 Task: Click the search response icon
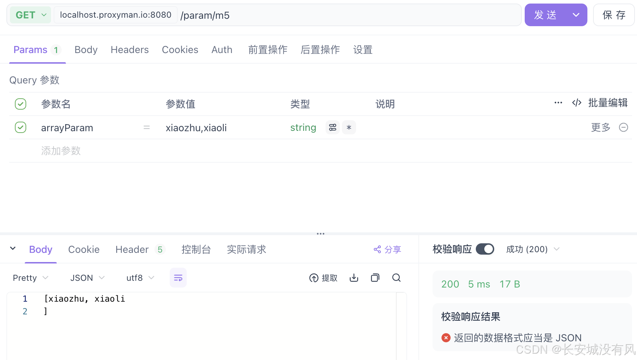[x=396, y=278]
